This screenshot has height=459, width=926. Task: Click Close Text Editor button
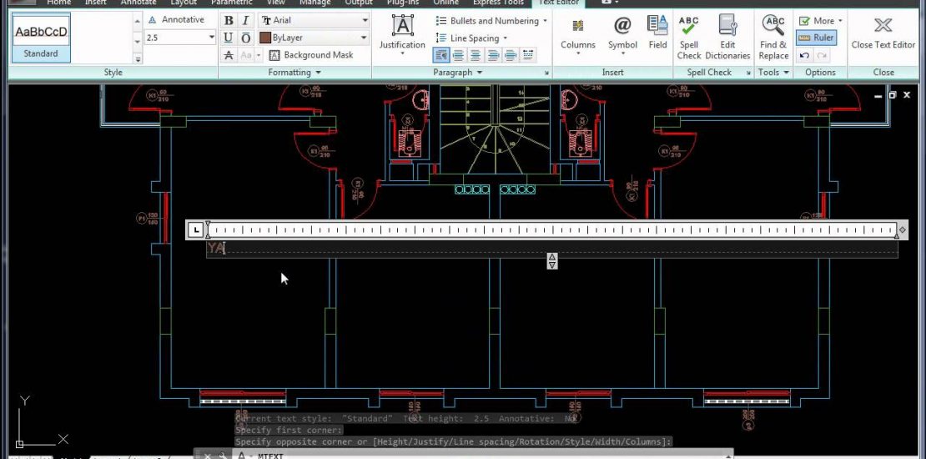click(x=883, y=33)
